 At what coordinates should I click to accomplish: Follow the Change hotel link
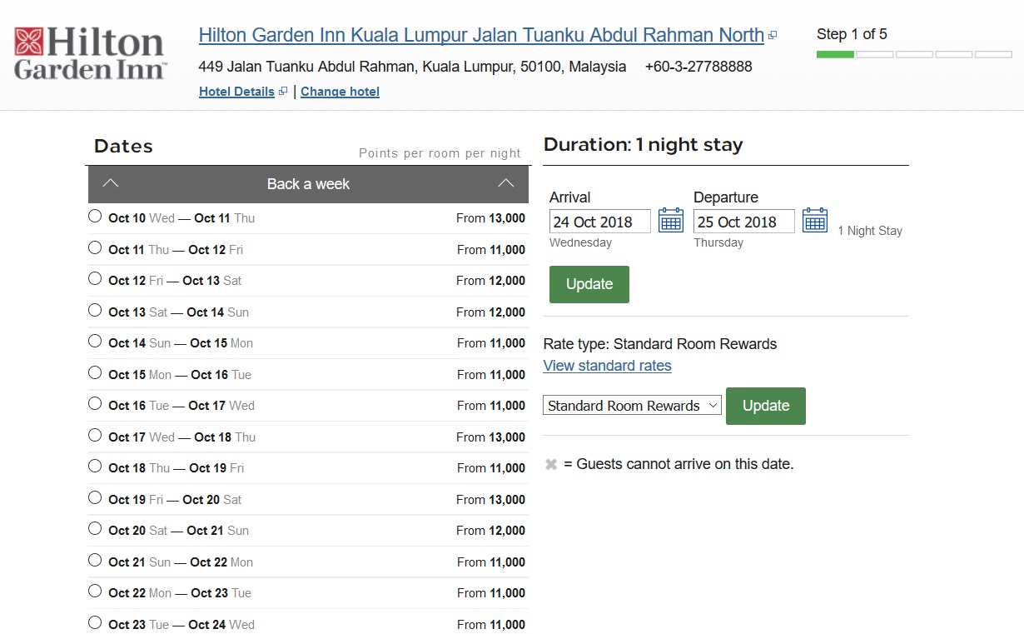(340, 92)
